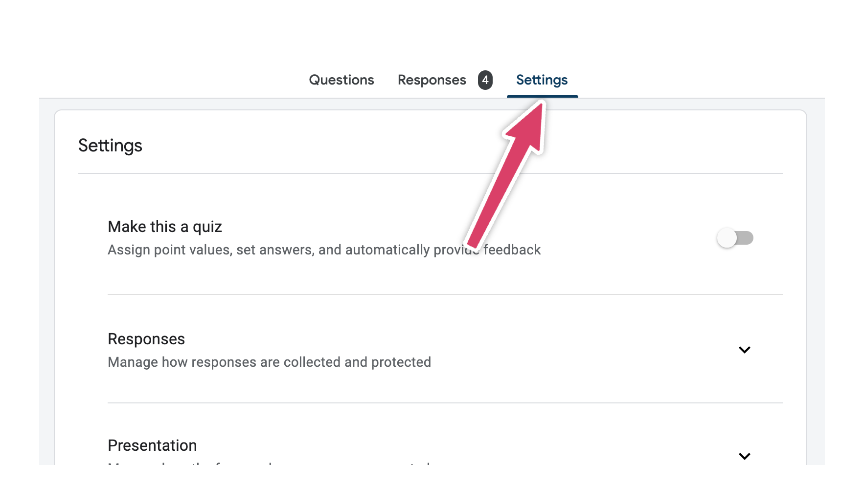Collapse the Presentation settings area

tap(745, 456)
